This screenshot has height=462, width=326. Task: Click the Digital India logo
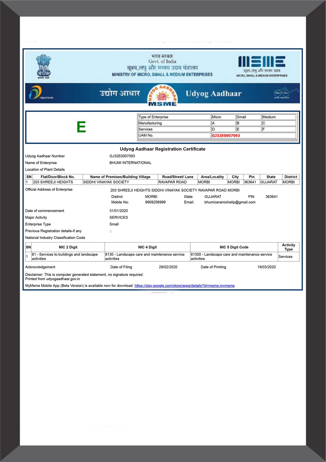[x=41, y=93]
